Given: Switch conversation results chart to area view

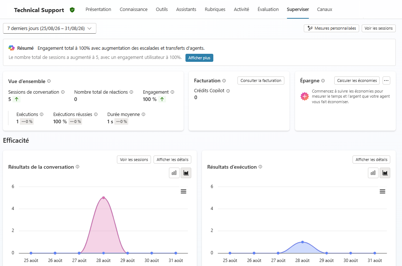Looking at the screenshot, I should 186,173.
